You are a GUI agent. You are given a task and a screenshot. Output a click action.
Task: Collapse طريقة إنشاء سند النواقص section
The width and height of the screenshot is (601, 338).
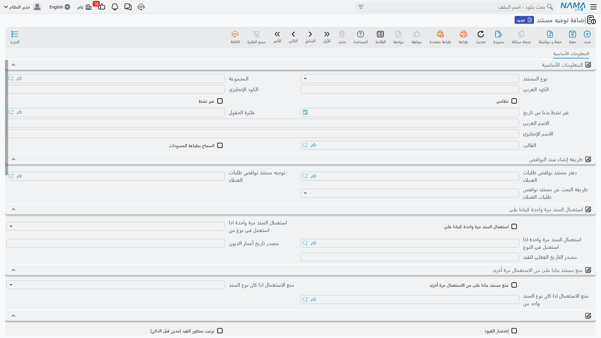click(x=13, y=159)
